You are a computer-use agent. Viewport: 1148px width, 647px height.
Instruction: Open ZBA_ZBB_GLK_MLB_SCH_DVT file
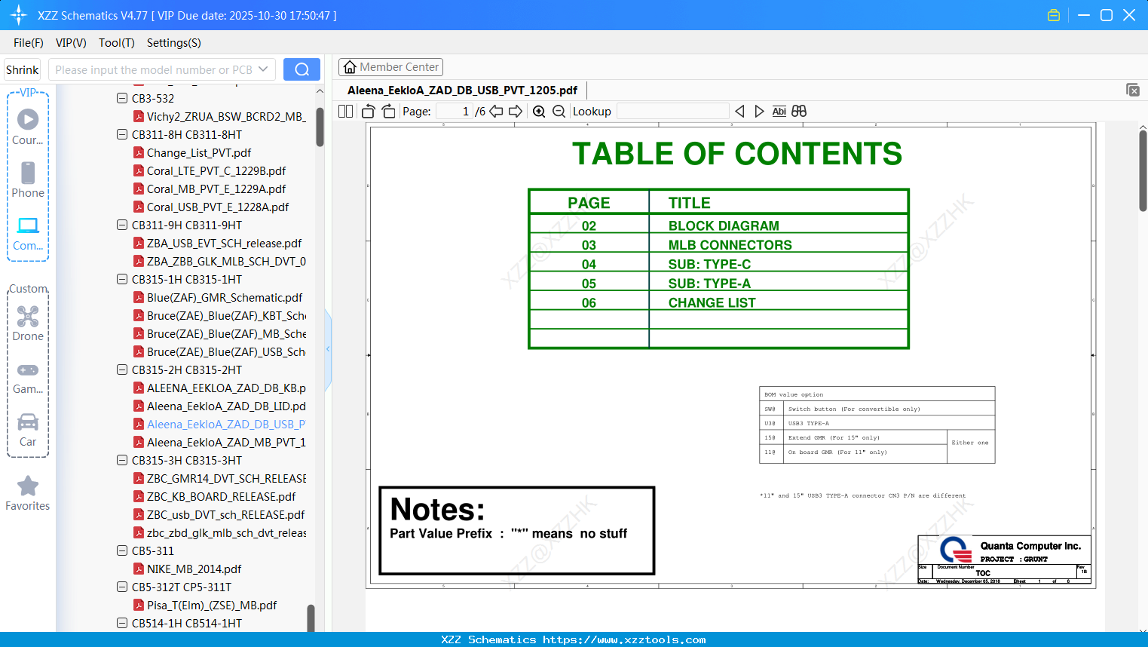(x=219, y=261)
